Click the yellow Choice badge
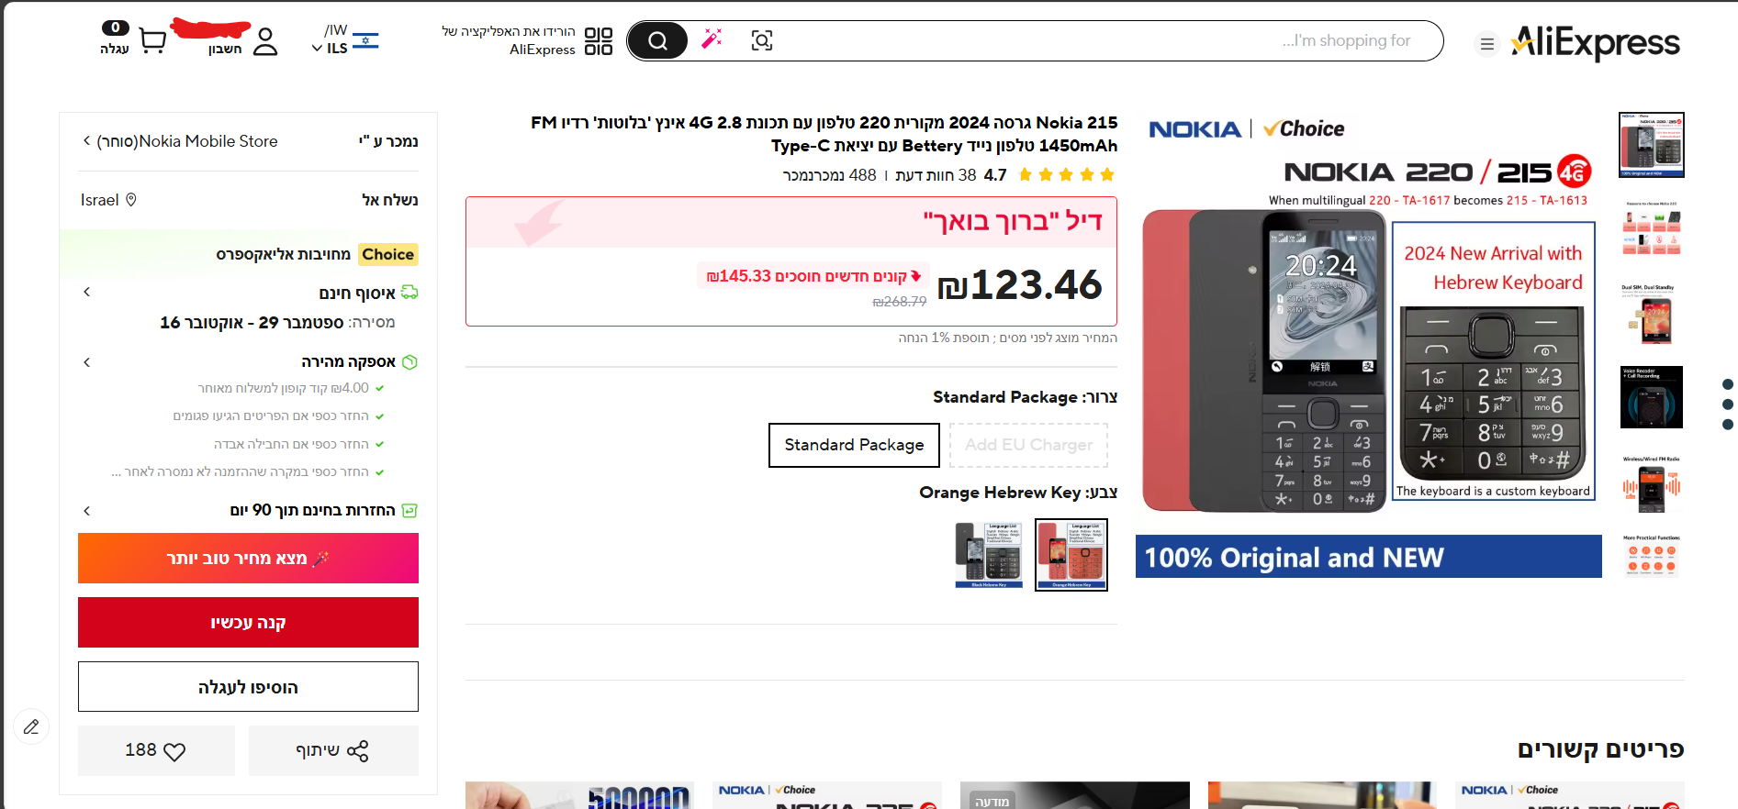The height and width of the screenshot is (809, 1738). pos(387,254)
